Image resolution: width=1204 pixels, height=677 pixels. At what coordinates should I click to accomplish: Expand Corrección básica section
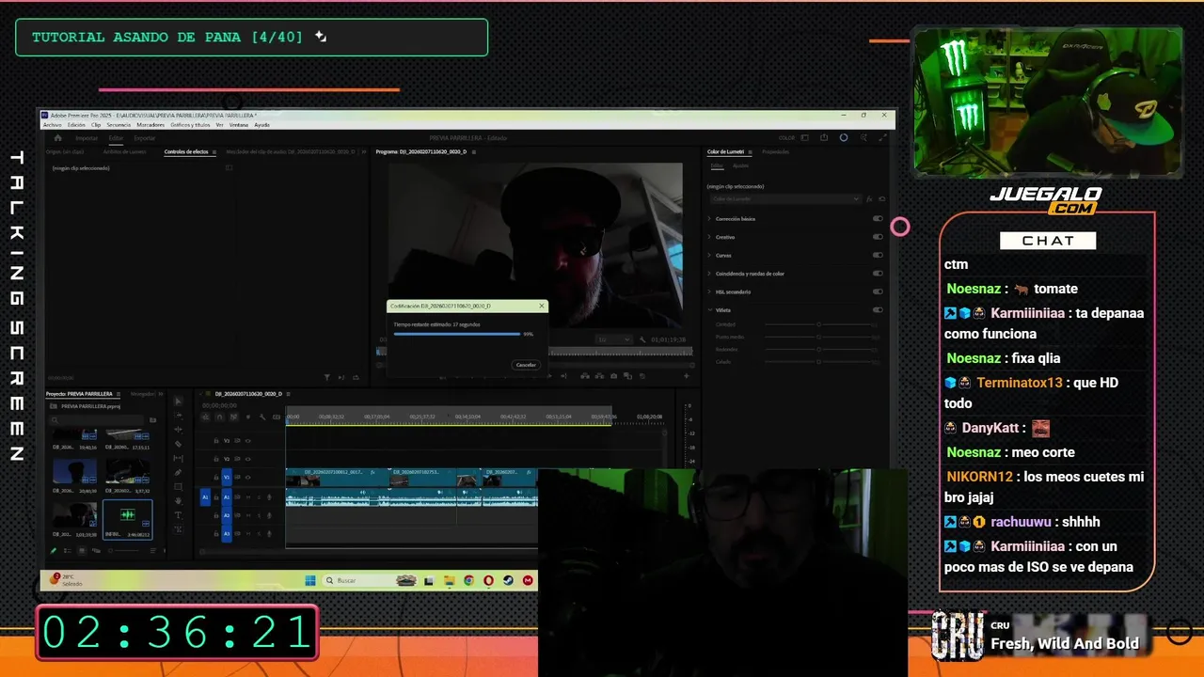[x=709, y=218]
